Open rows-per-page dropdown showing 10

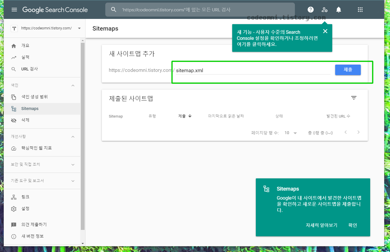[291, 133]
